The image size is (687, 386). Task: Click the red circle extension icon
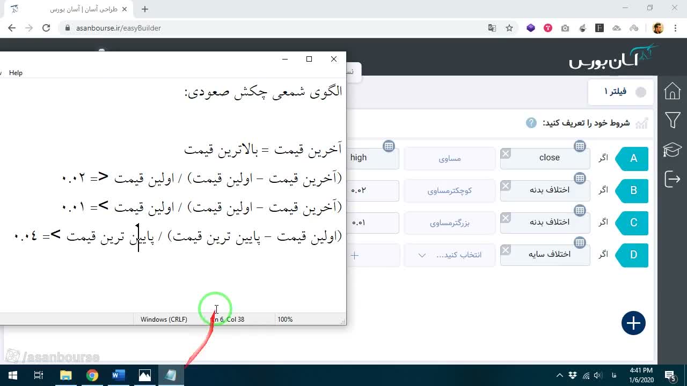point(548,28)
